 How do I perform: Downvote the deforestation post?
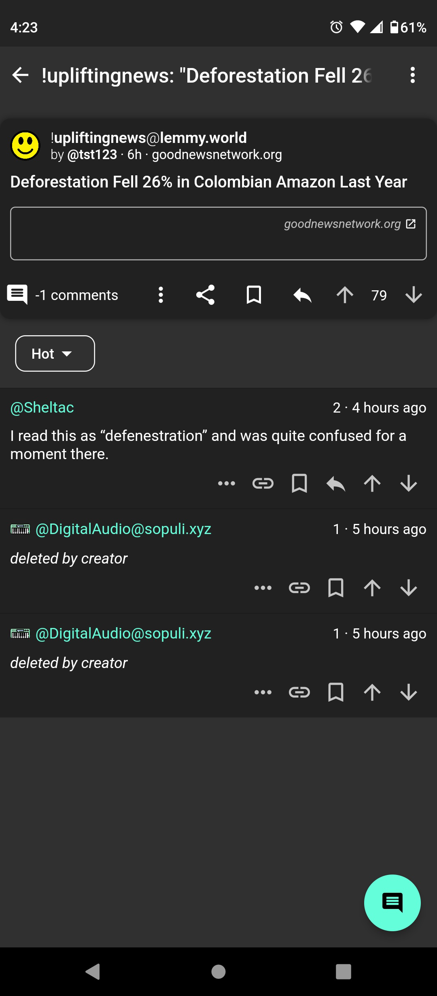tap(414, 295)
